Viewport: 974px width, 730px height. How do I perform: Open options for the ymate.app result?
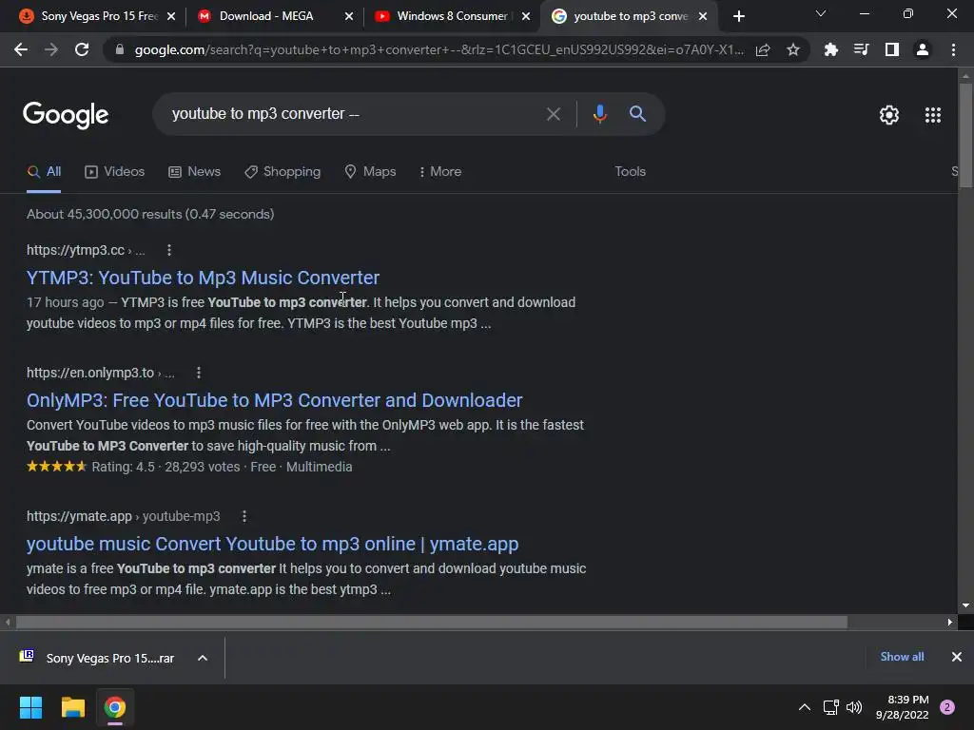tap(244, 516)
